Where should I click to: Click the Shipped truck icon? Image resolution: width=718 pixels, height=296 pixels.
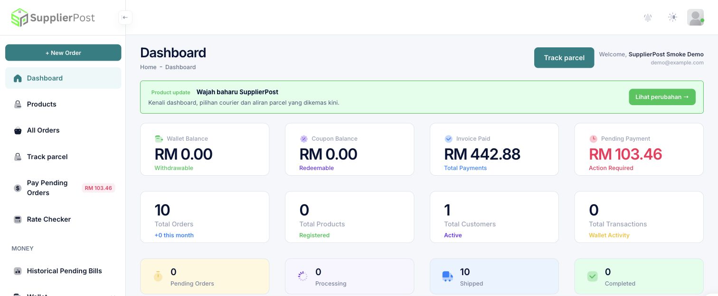[447, 276]
